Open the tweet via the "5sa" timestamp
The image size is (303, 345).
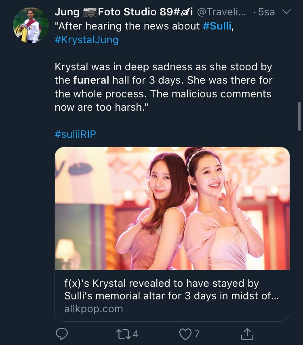pyautogui.click(x=266, y=12)
